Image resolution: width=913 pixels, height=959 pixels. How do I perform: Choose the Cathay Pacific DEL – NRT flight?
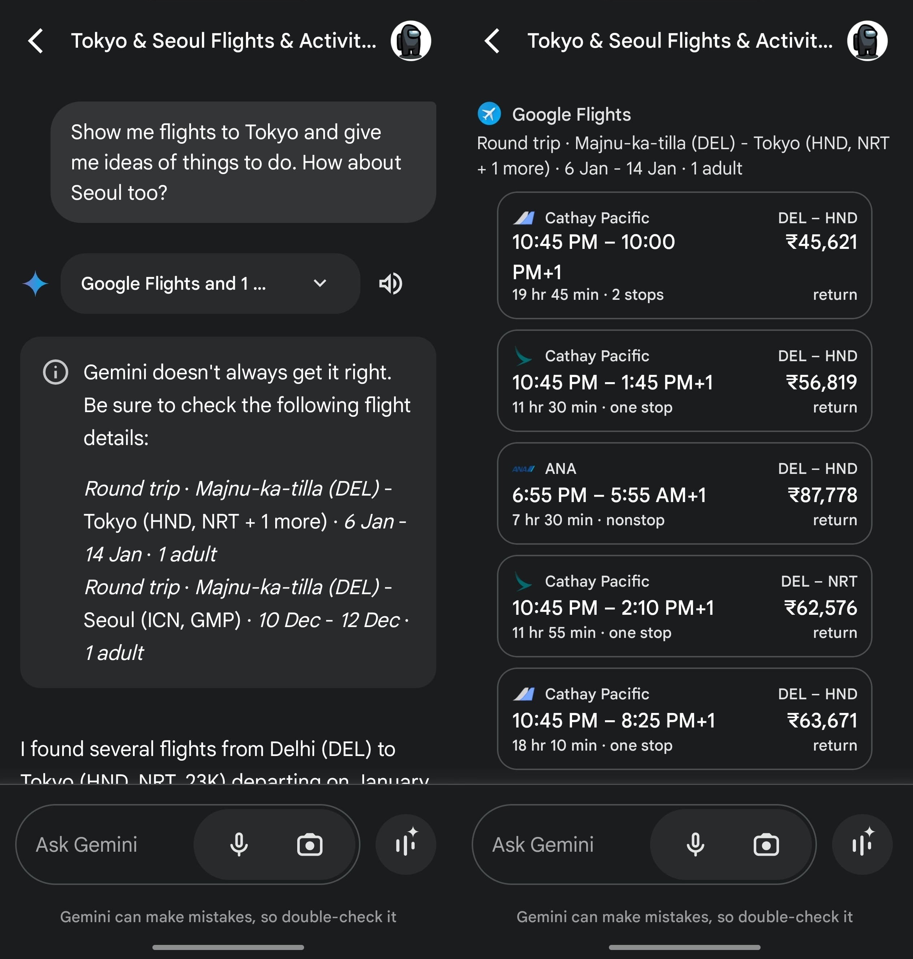click(684, 606)
